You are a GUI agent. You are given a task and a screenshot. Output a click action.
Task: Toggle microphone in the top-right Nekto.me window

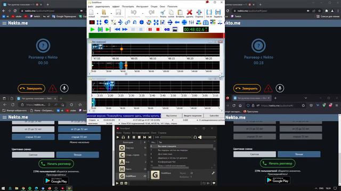(280, 88)
